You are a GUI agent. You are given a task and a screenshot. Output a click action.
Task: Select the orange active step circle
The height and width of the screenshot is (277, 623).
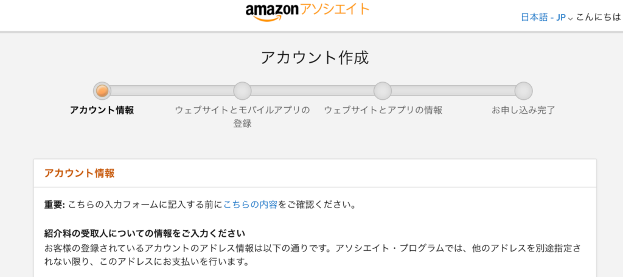pyautogui.click(x=102, y=91)
